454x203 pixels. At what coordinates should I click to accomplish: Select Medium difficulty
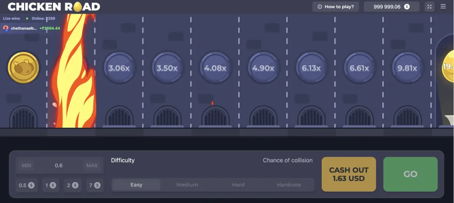click(x=188, y=185)
